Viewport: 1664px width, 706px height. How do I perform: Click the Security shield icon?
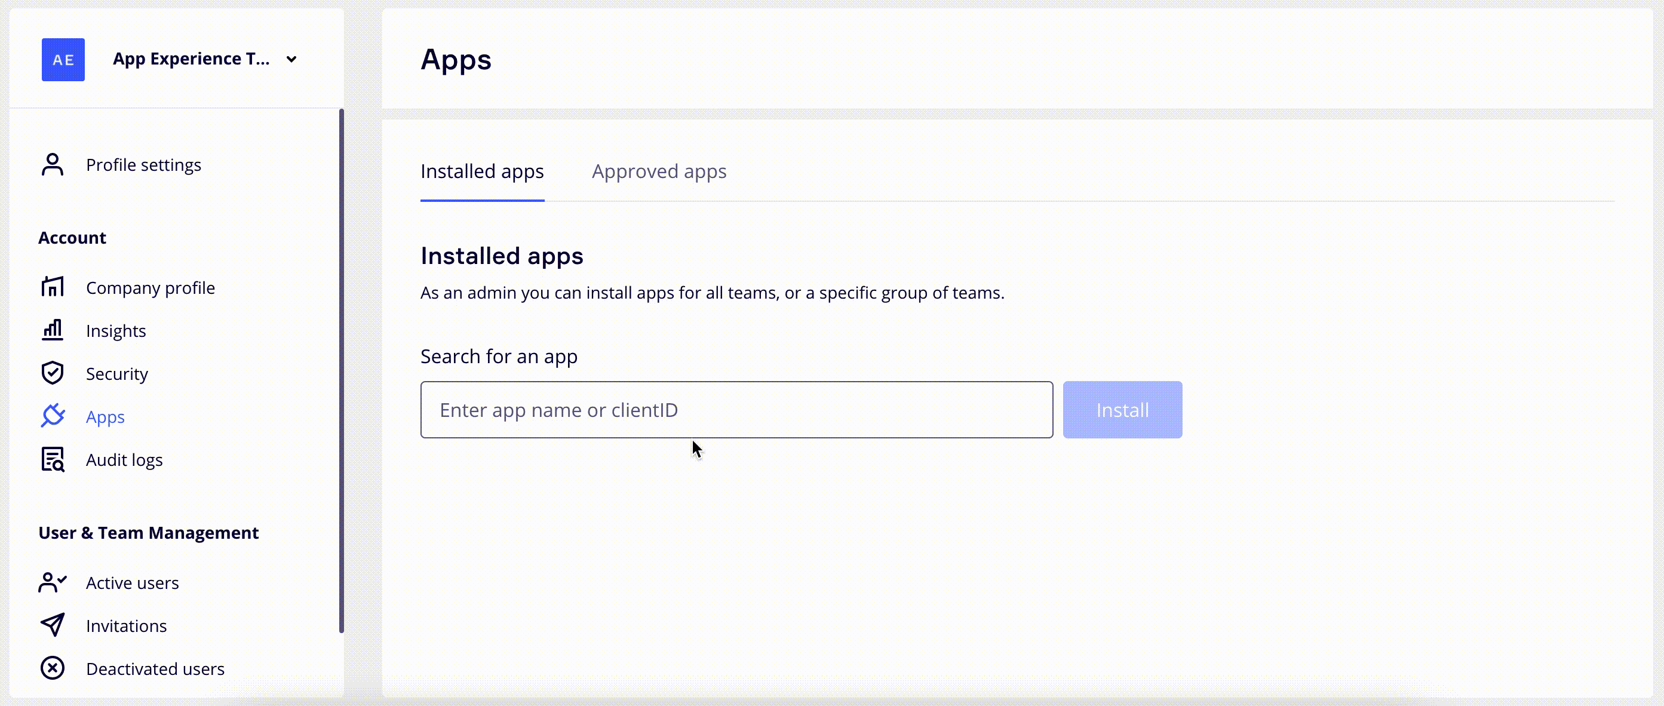pos(53,373)
